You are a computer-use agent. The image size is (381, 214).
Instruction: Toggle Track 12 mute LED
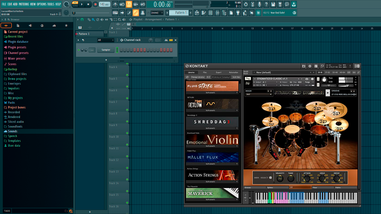[x=127, y=168]
